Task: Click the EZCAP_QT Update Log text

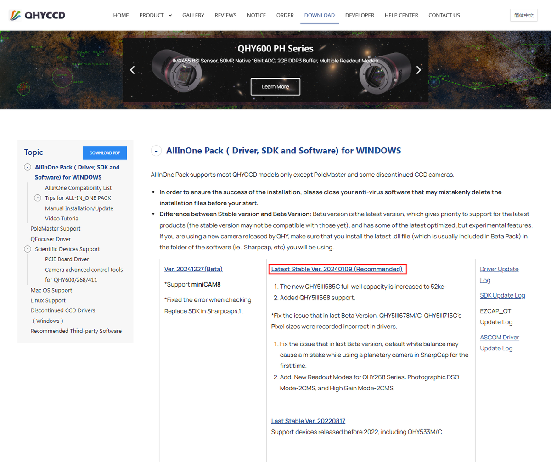Action: coord(496,316)
